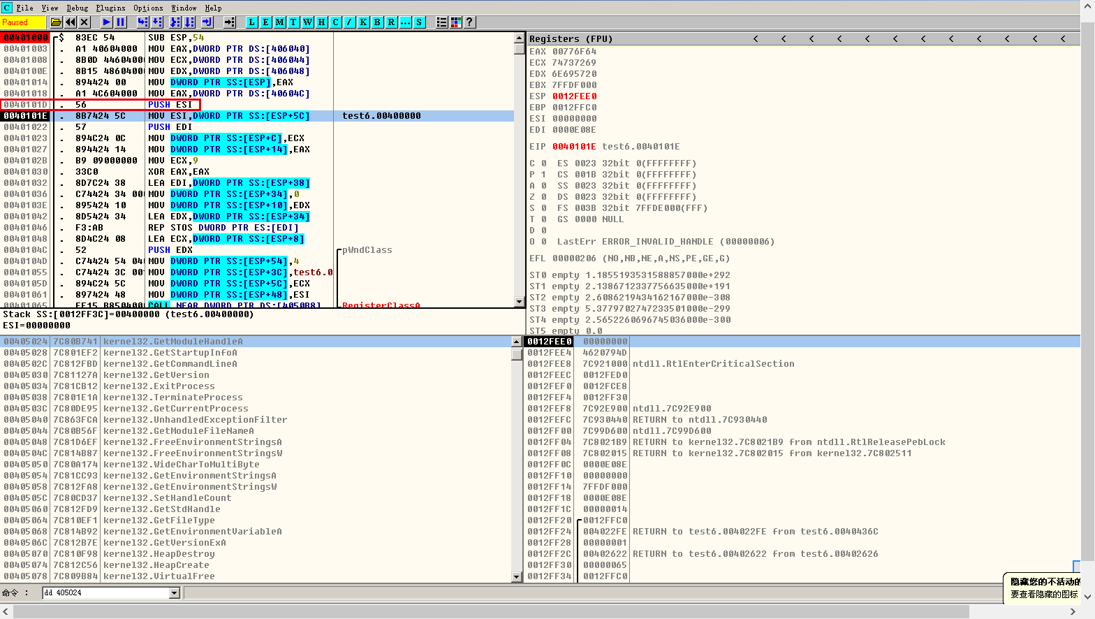
Task: Select kernel32.HeapCreate dump row
Action: click(x=257, y=565)
